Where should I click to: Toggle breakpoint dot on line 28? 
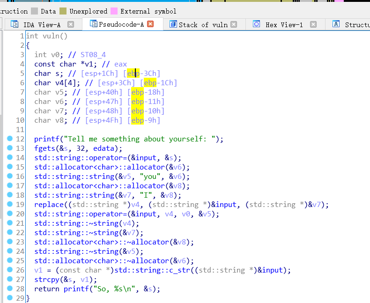(10, 288)
